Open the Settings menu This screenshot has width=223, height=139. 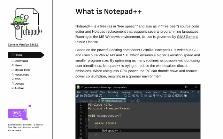tap(138, 92)
